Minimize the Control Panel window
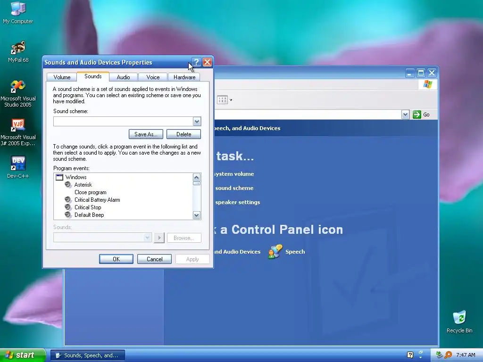This screenshot has height=362, width=483. click(410, 73)
